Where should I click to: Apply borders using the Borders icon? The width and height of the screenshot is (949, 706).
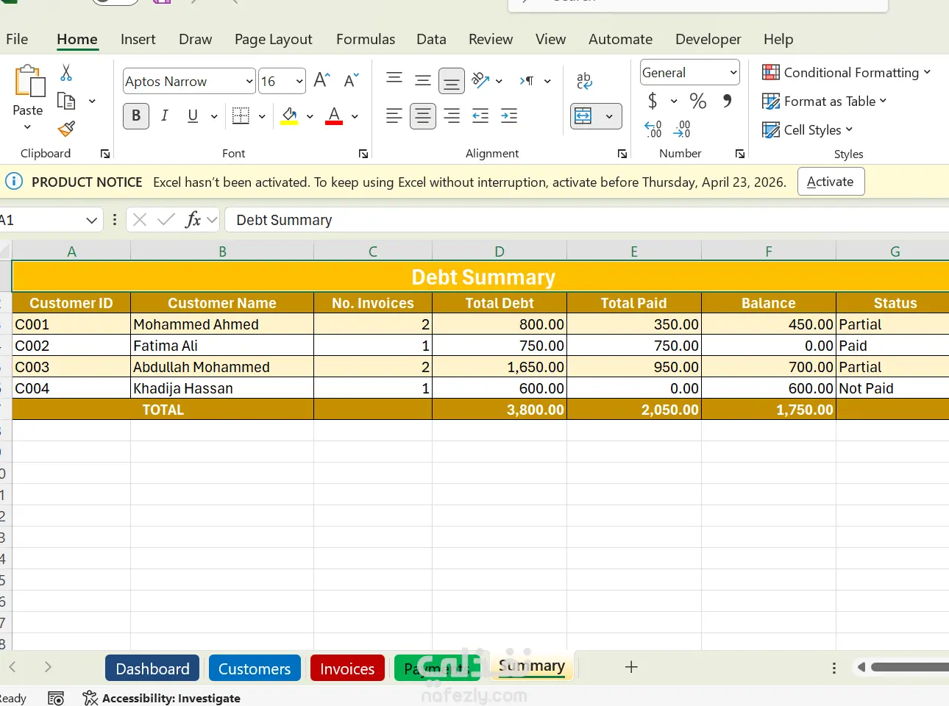241,115
